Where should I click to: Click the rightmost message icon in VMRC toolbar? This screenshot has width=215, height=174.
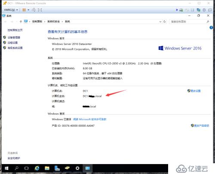coord(210,10)
